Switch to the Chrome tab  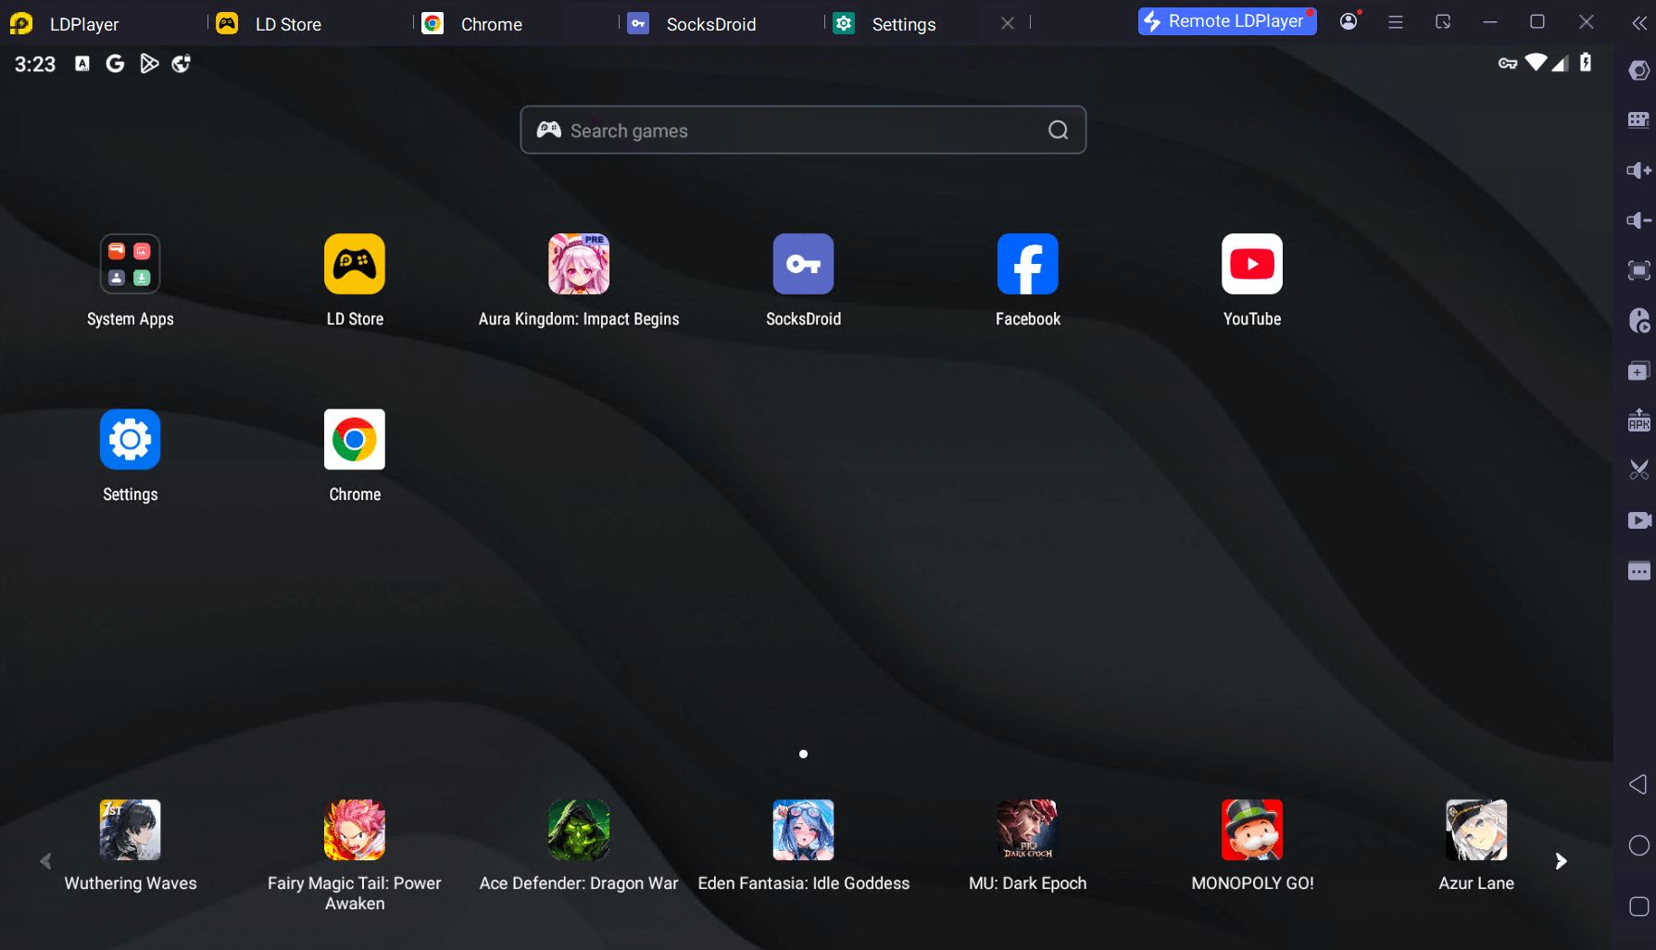point(491,24)
